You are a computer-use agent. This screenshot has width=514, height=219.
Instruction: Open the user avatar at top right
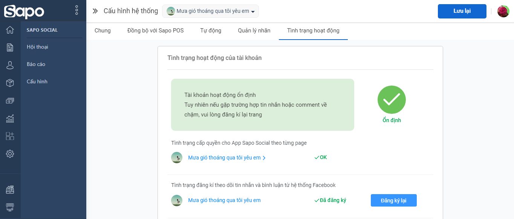coord(503,11)
